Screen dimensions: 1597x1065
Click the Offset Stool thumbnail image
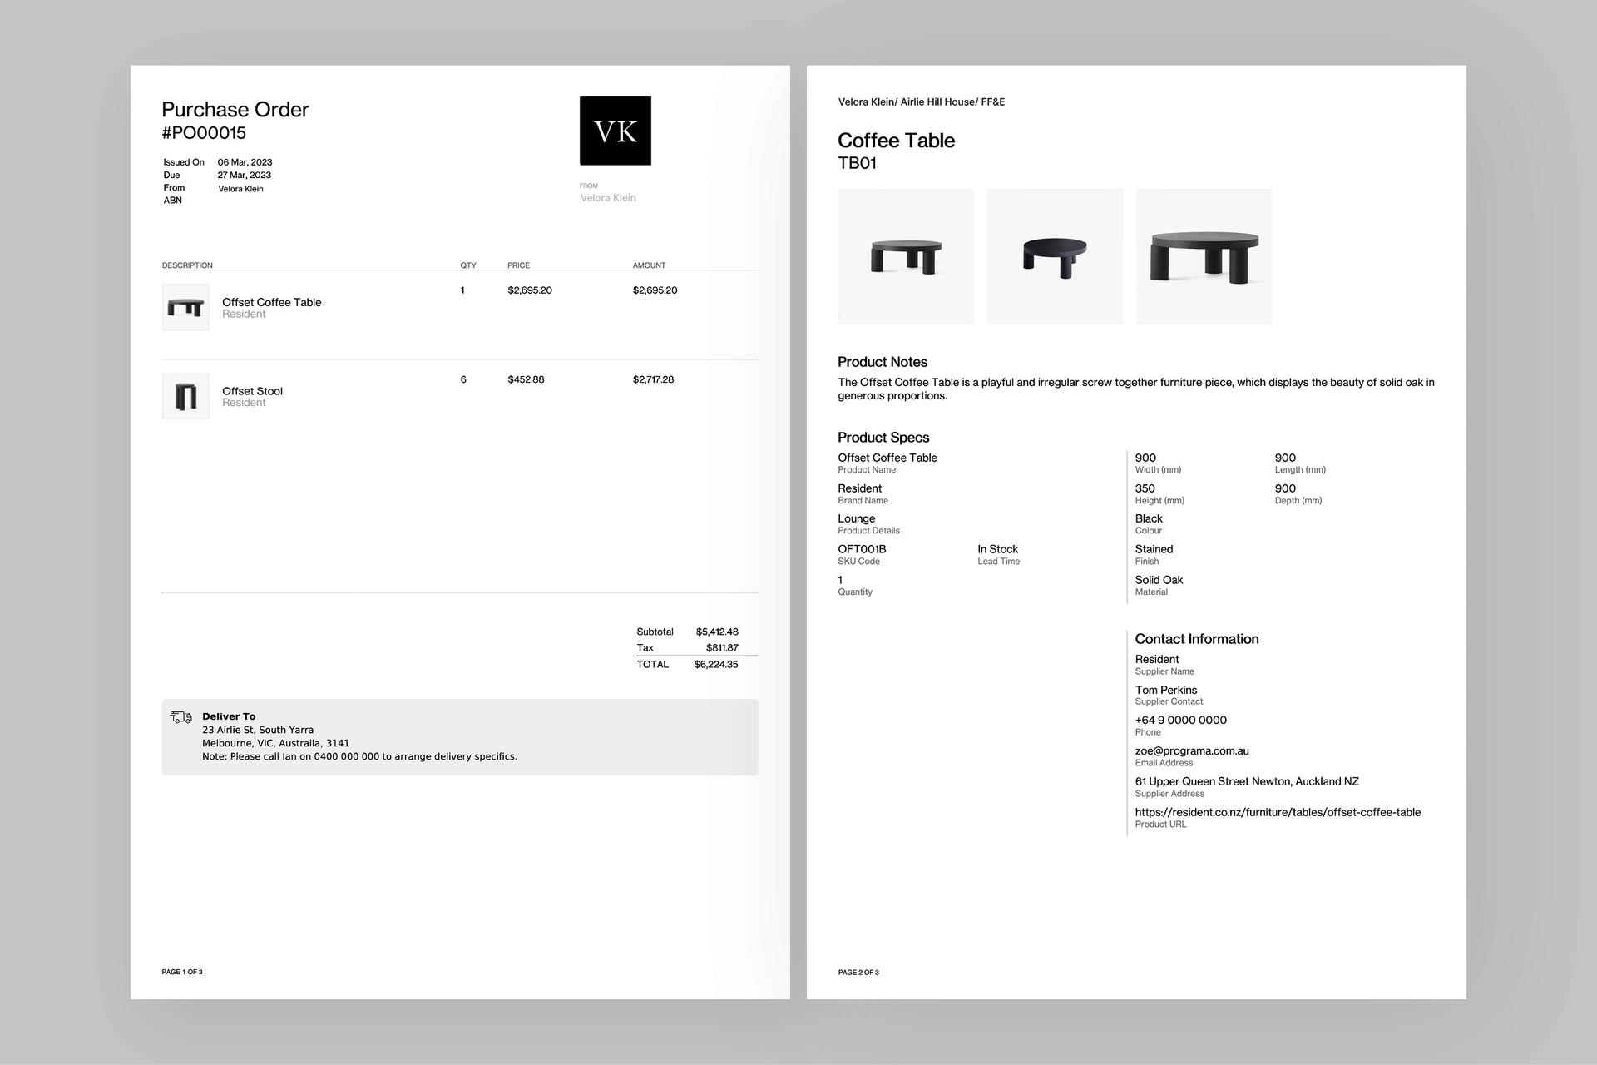185,397
